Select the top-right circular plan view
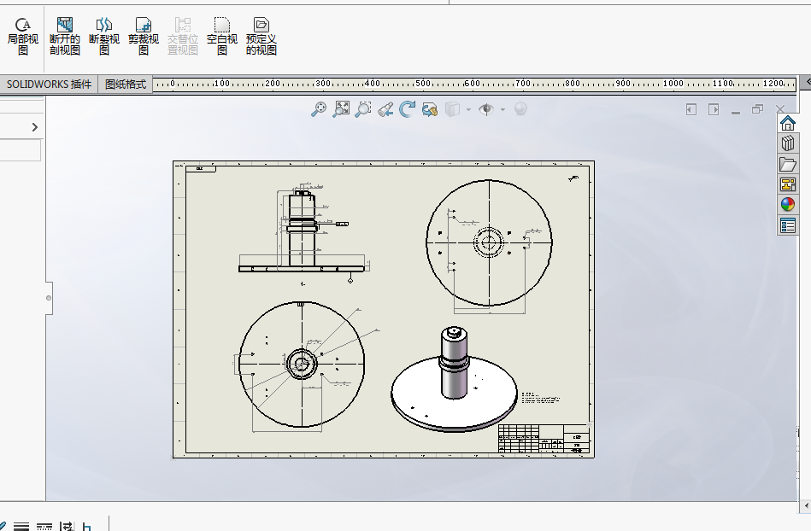 coord(489,242)
